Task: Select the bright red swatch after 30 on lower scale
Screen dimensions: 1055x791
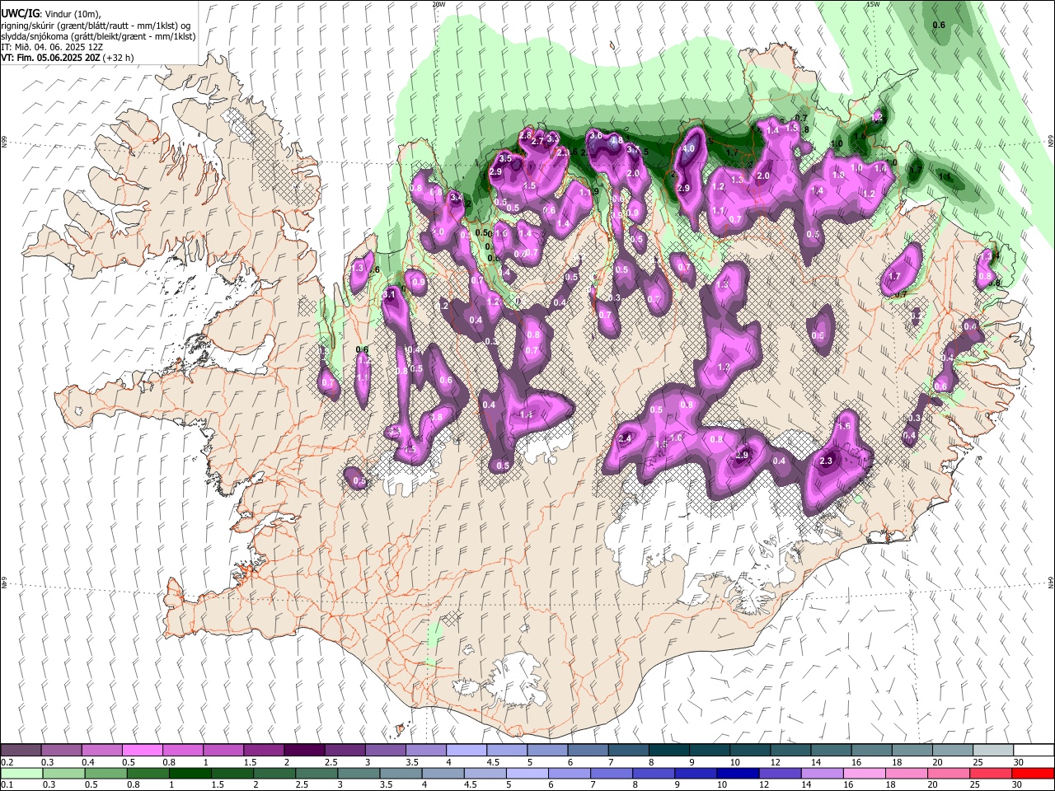Action: [x=1034, y=773]
